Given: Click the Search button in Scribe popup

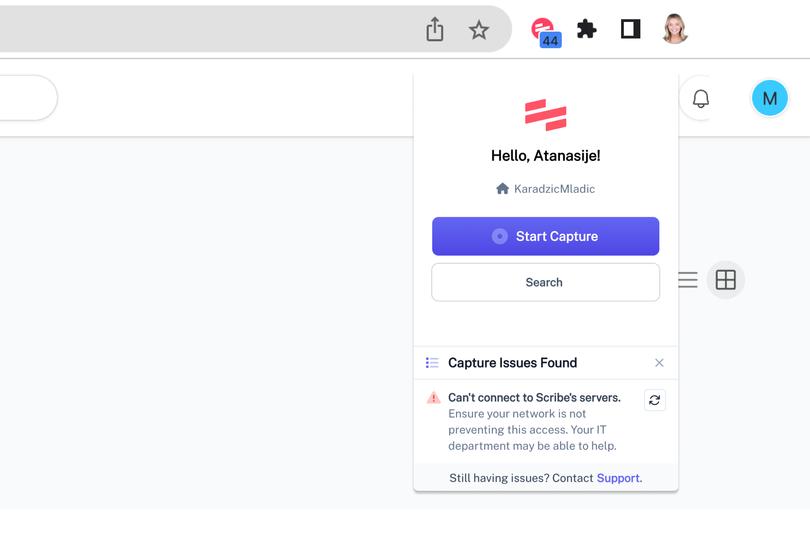Looking at the screenshot, I should (x=545, y=282).
